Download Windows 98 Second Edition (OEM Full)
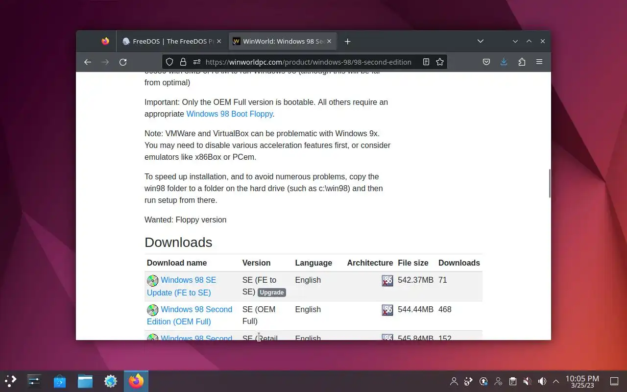Image resolution: width=627 pixels, height=392 pixels. (x=190, y=316)
